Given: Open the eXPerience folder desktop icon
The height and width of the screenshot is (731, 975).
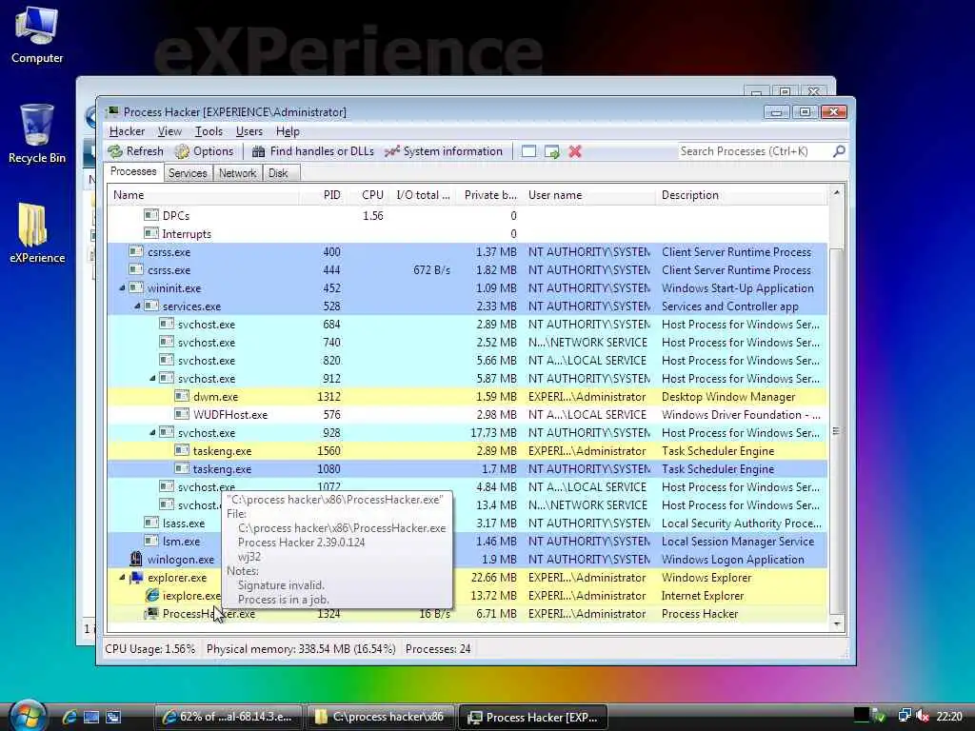Looking at the screenshot, I should click(x=37, y=233).
